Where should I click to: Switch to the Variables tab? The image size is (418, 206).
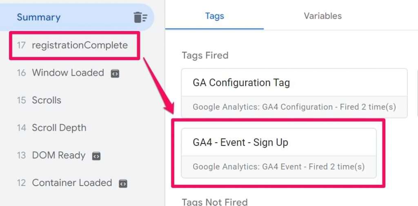(322, 16)
